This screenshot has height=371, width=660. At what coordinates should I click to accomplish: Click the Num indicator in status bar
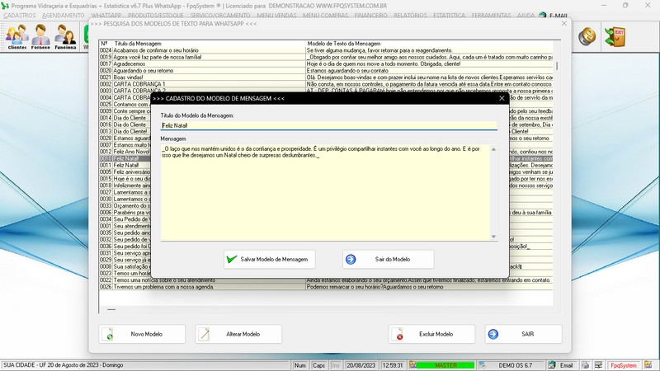coord(300,365)
